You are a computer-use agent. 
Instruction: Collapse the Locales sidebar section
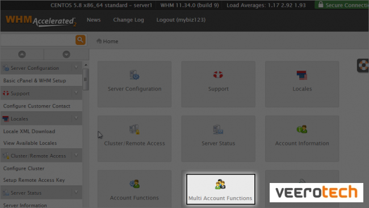pos(76,118)
